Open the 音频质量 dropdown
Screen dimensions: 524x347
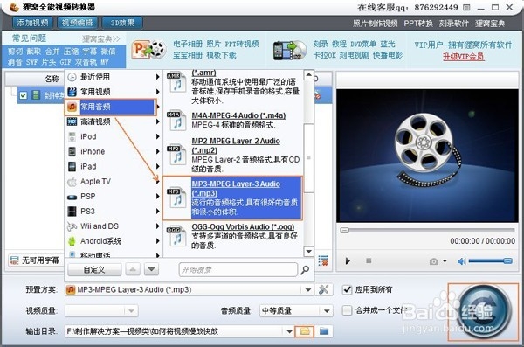[327, 311]
